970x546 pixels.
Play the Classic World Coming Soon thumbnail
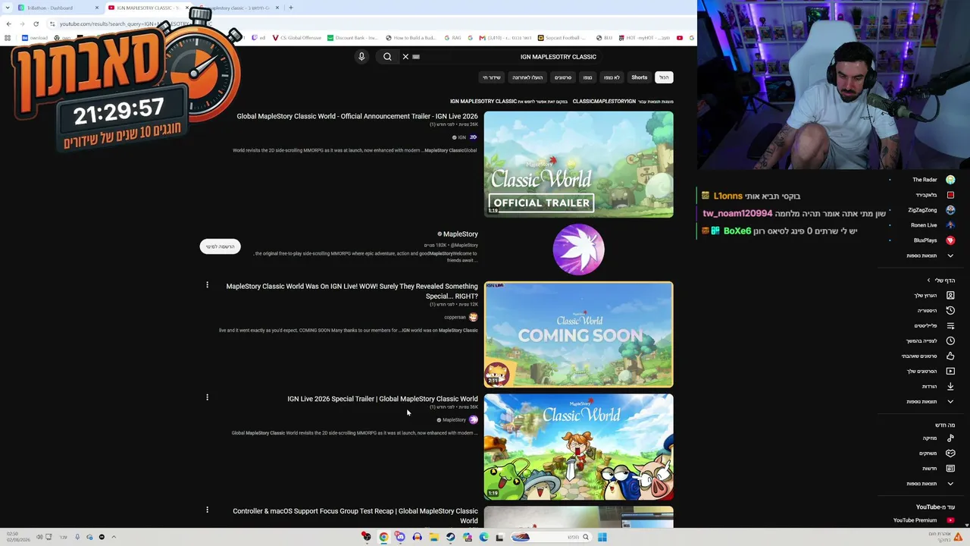[x=578, y=334]
